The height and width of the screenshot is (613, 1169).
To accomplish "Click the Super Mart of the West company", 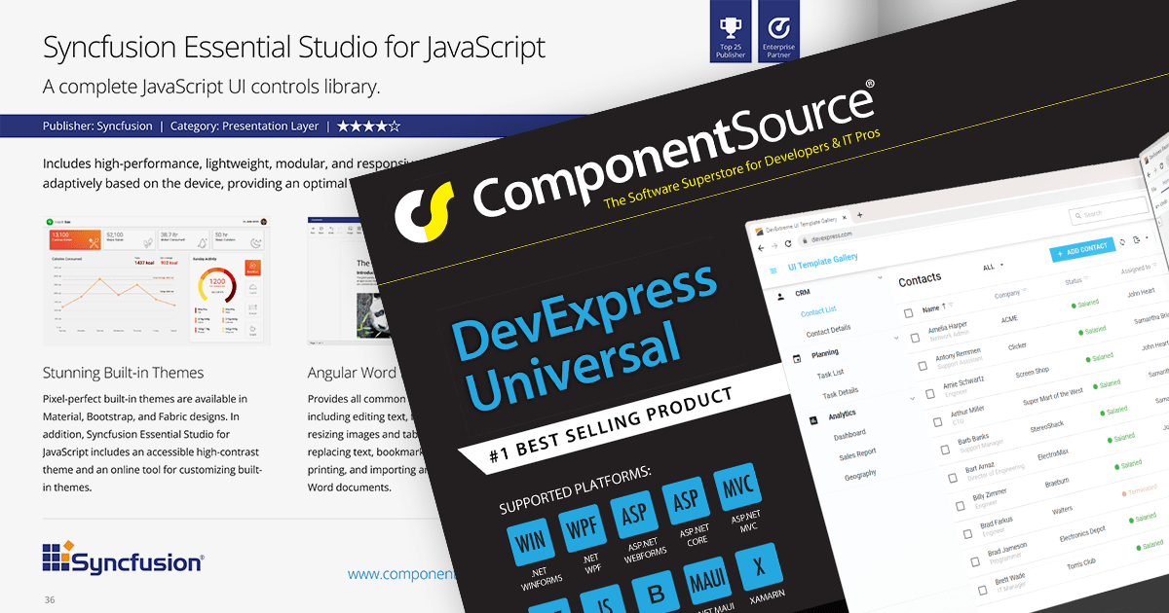I will click(x=1052, y=395).
